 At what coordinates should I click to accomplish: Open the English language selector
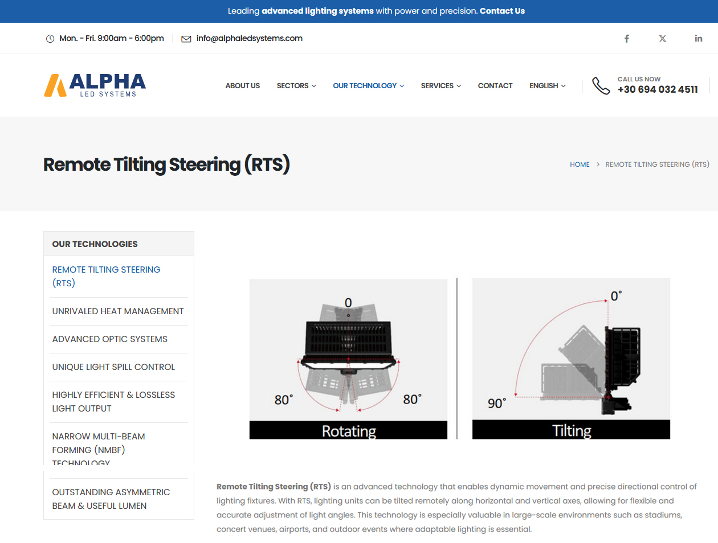pyautogui.click(x=548, y=86)
